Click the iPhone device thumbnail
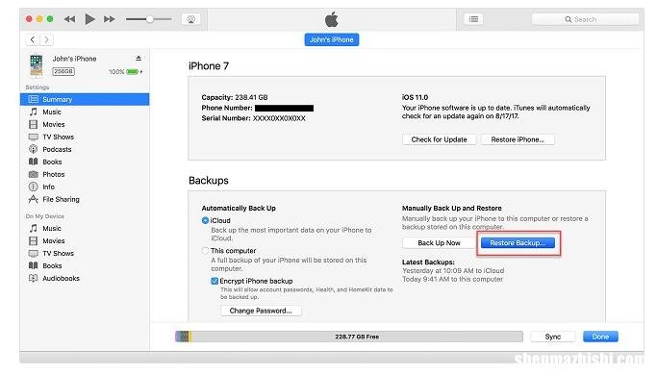The width and height of the screenshot is (657, 375). pyautogui.click(x=37, y=65)
